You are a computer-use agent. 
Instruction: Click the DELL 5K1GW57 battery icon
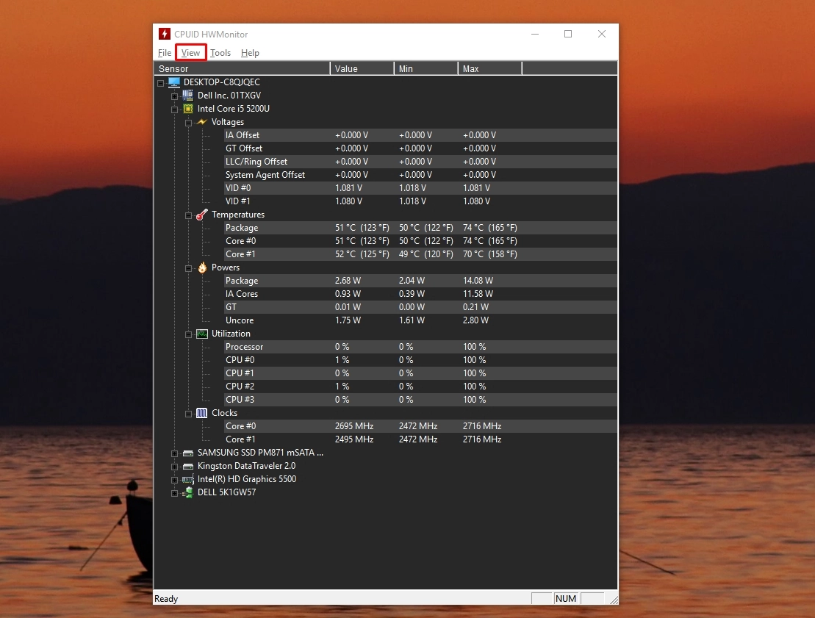pos(187,492)
